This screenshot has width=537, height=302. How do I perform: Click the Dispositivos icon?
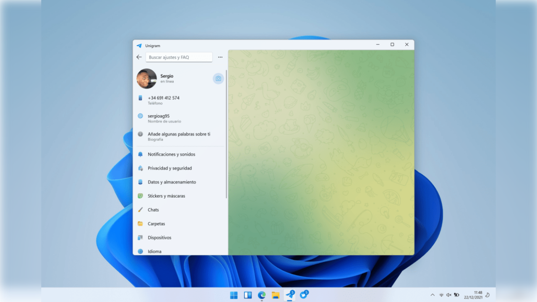[x=141, y=237]
